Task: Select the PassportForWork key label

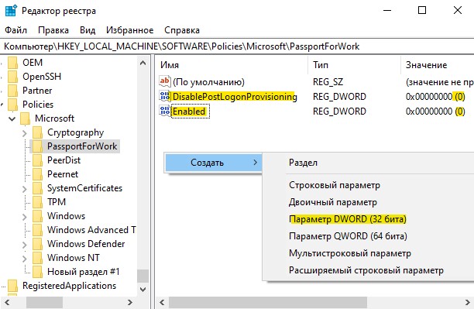Action: [82, 146]
